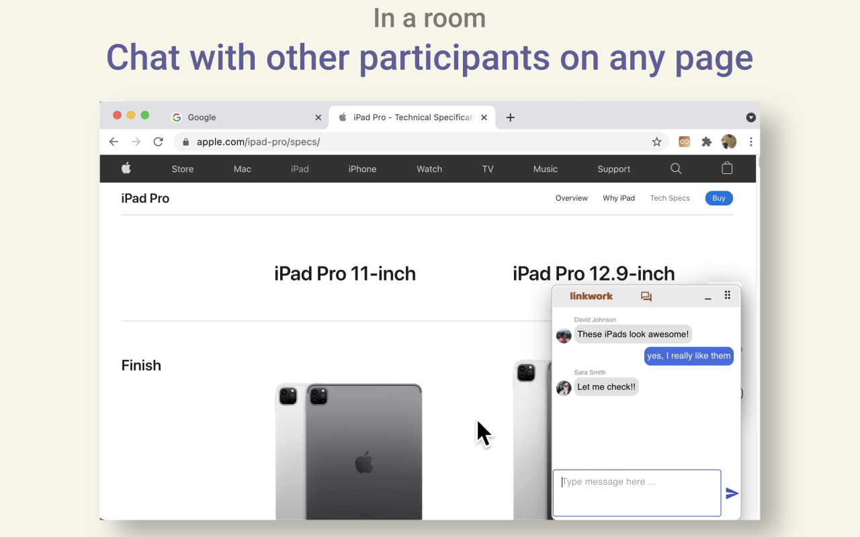860x537 pixels.
Task: Open the extensions puzzle piece icon
Action: (707, 142)
